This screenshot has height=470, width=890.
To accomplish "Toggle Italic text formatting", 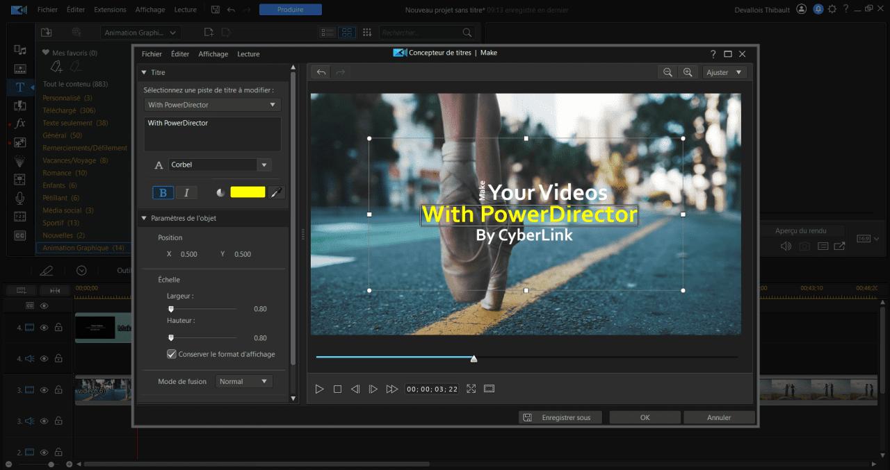I will (186, 193).
